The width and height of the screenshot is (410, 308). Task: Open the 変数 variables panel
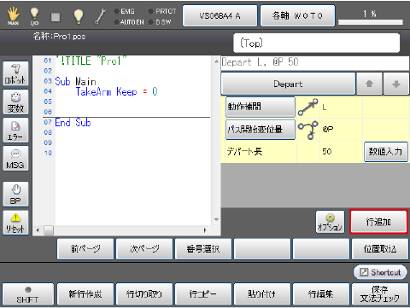click(x=16, y=102)
